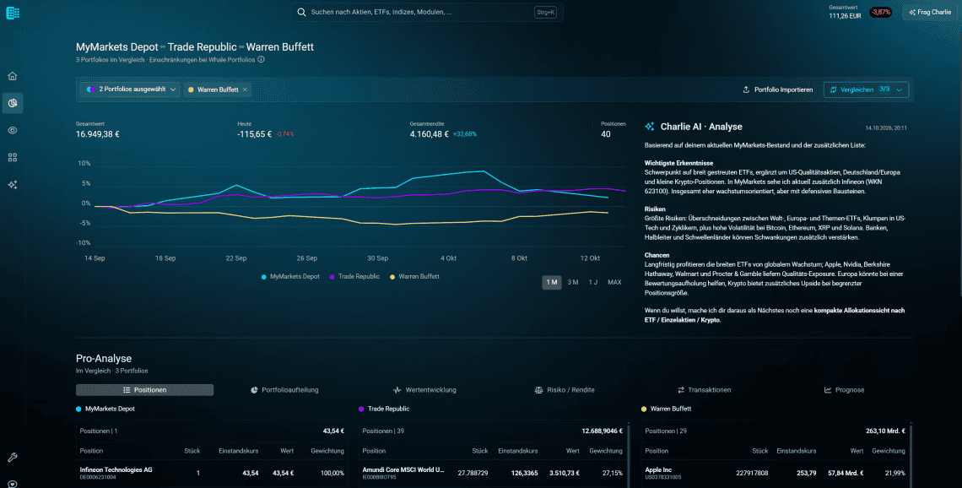Switch to the Prognose tab

coord(844,390)
